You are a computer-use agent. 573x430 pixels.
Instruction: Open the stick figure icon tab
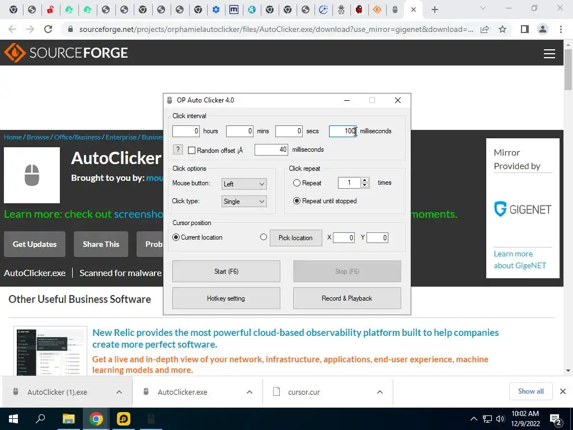[x=341, y=10]
